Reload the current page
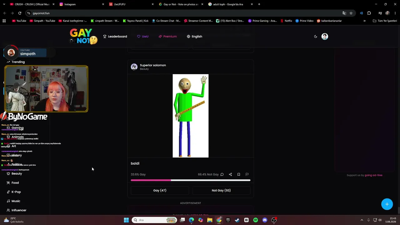This screenshot has height=225, width=400. coord(20,13)
